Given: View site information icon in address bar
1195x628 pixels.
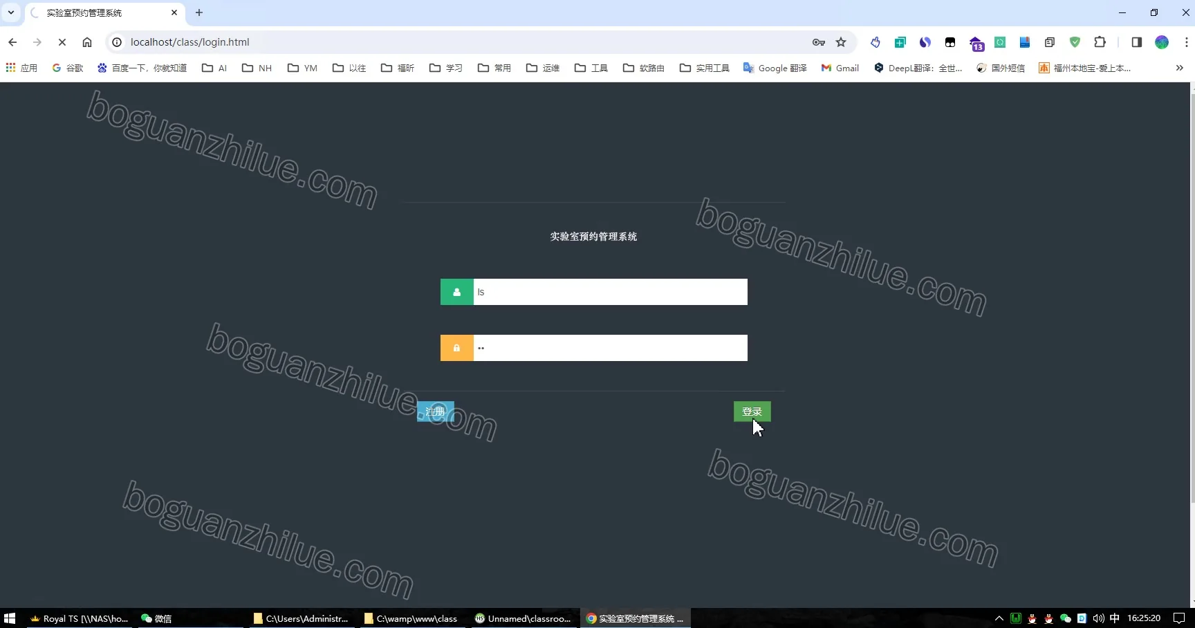Looking at the screenshot, I should click(117, 42).
